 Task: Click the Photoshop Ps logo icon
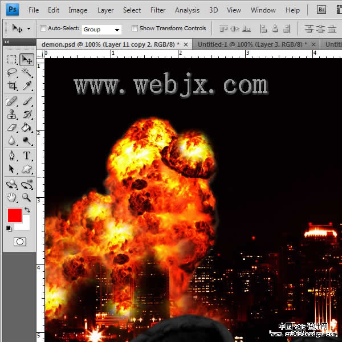(13, 10)
